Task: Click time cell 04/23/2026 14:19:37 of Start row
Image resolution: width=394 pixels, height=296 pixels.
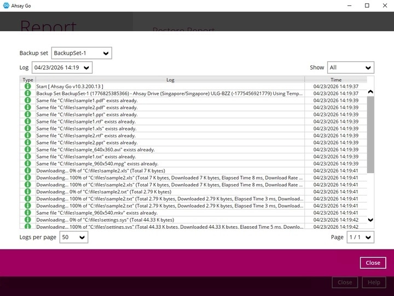Action: (x=335, y=86)
